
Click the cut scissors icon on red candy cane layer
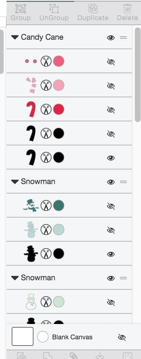(46, 109)
